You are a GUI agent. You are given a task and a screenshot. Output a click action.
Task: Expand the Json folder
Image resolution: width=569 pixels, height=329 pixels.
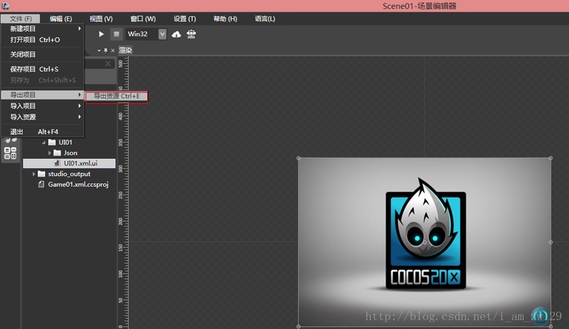coord(49,153)
